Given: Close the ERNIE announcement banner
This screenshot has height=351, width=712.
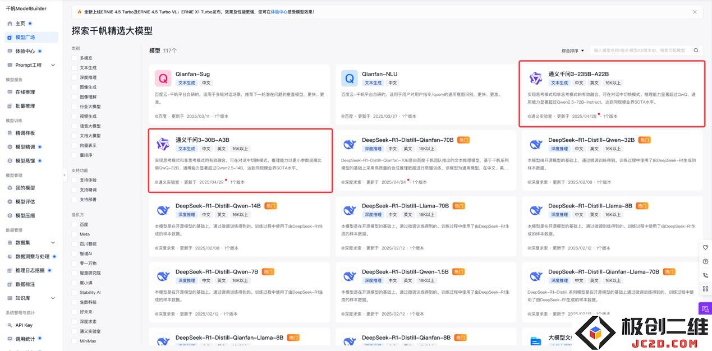Looking at the screenshot, I should coord(695,12).
